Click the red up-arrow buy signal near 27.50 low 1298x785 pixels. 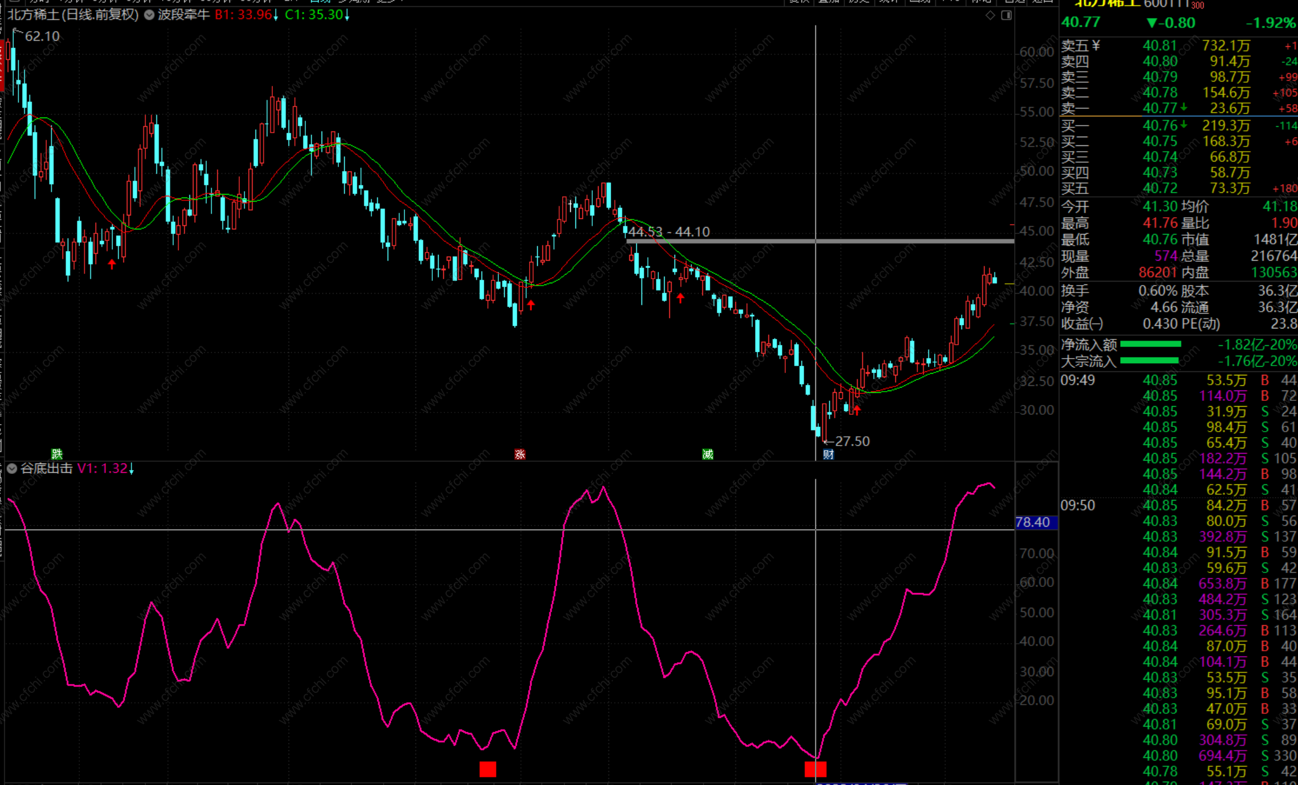point(857,410)
